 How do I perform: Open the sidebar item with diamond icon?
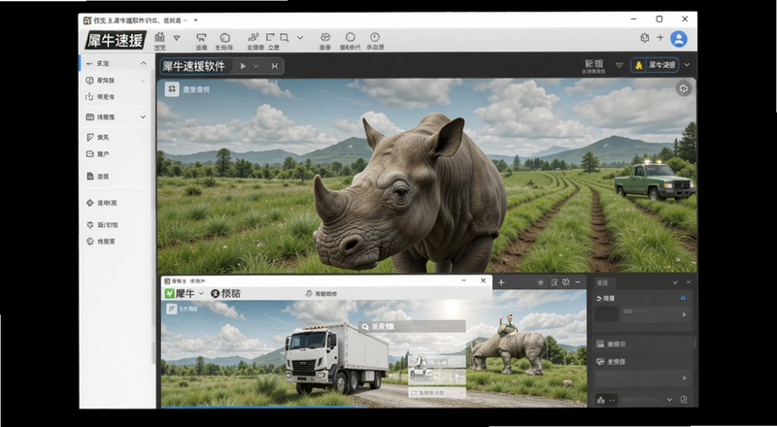click(x=102, y=203)
